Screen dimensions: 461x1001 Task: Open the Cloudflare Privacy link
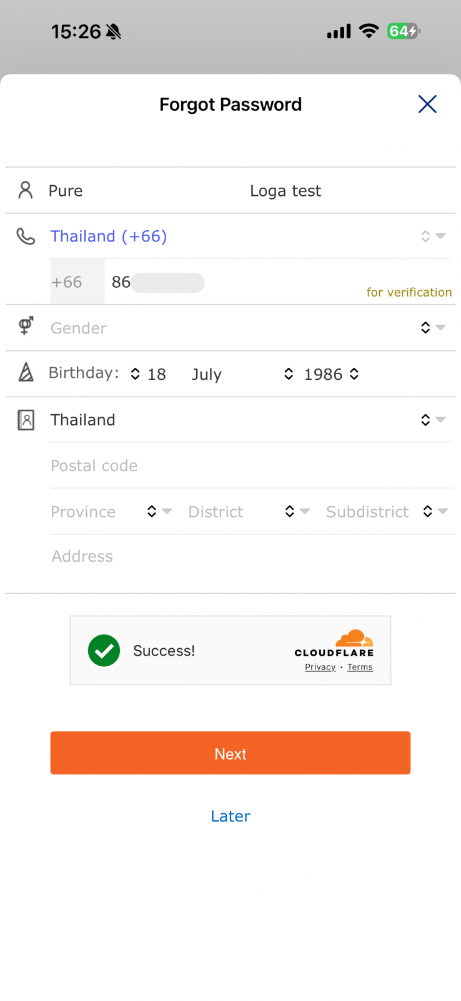[x=320, y=667]
